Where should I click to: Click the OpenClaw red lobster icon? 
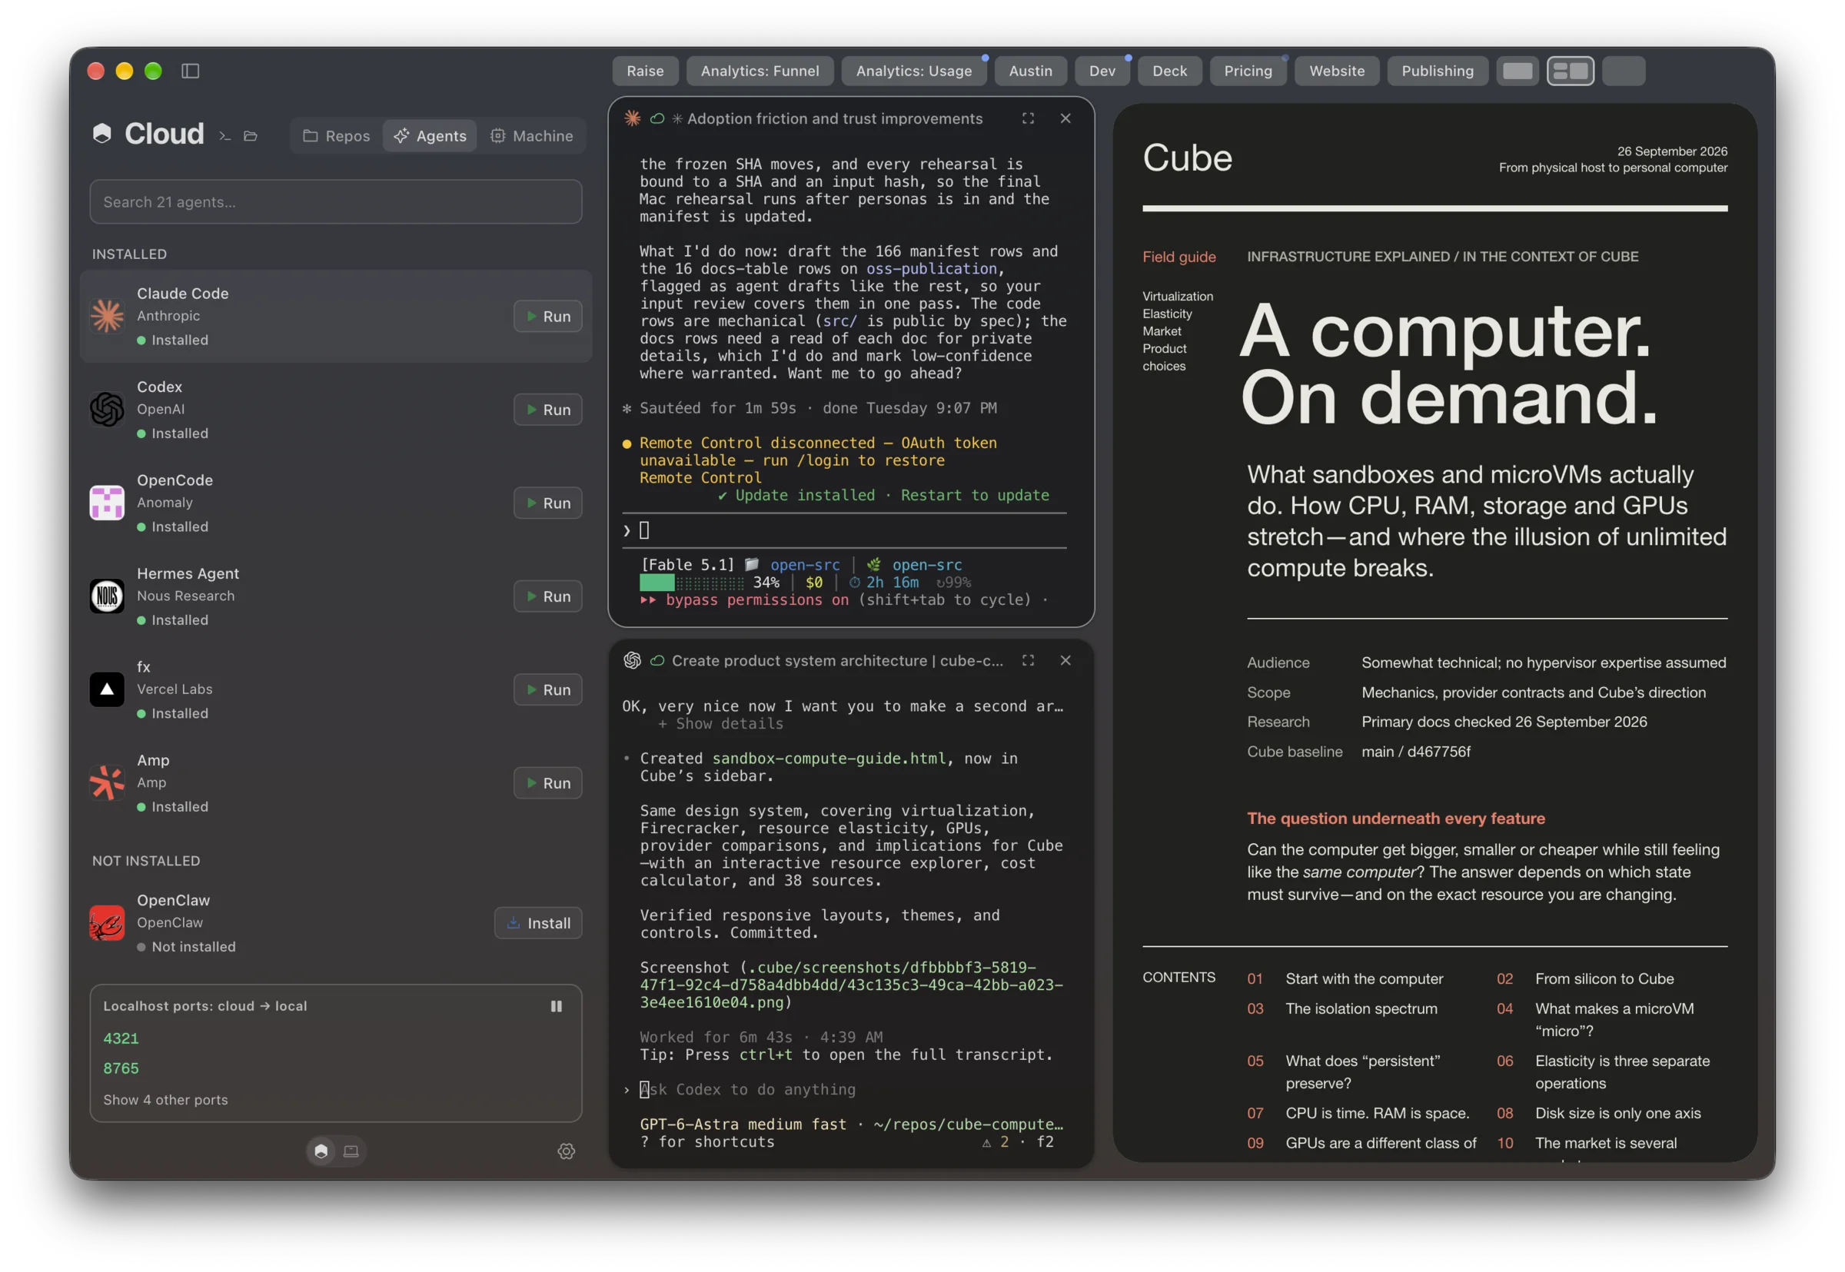[107, 922]
